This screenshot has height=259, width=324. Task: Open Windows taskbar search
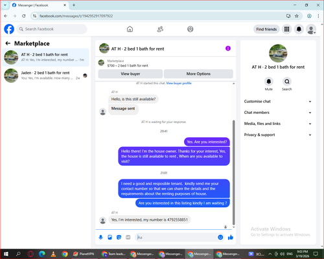tap(18, 254)
